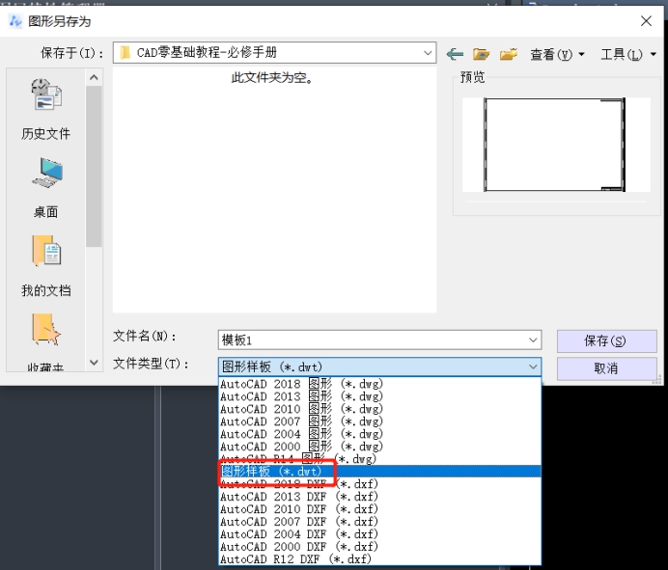Open the 历史文件 history shortcut
668x570 pixels.
45,110
